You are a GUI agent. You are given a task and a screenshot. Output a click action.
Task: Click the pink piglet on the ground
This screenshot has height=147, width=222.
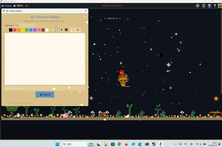(65, 115)
